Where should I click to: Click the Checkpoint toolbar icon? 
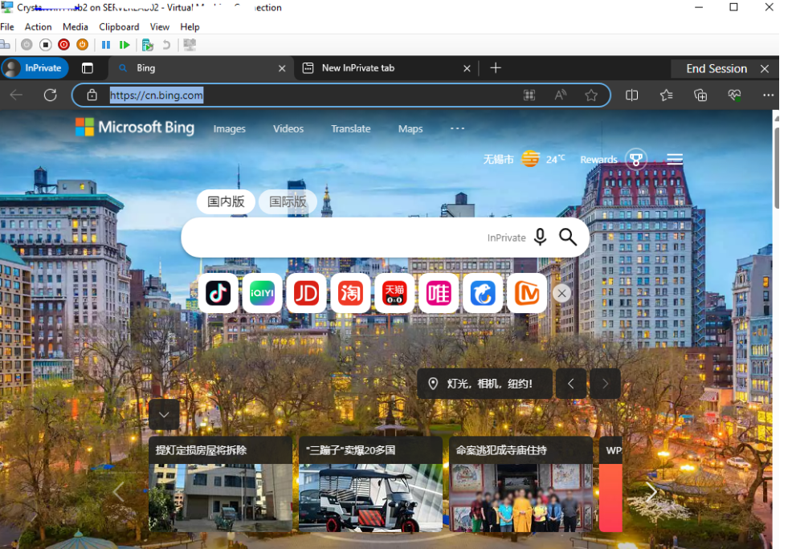[148, 45]
